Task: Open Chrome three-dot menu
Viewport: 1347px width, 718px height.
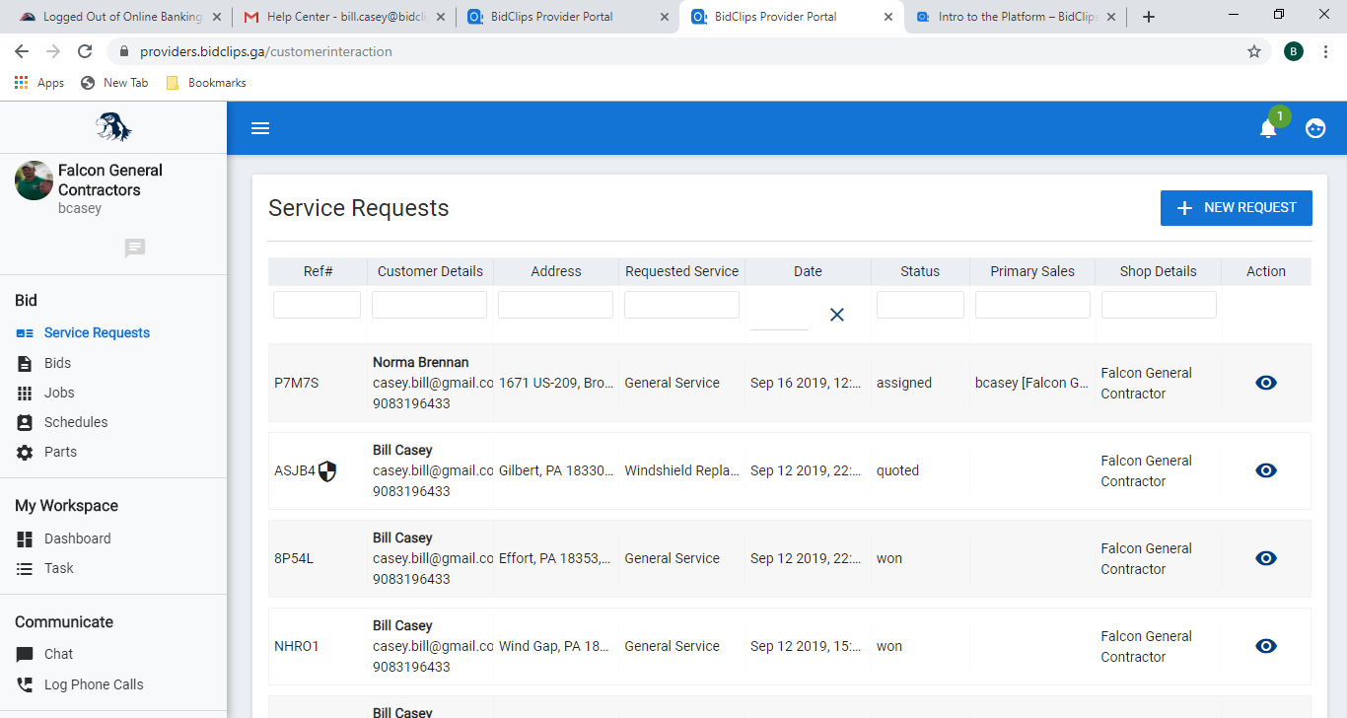Action: 1326,51
